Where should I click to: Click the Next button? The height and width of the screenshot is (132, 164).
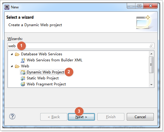point(81,117)
